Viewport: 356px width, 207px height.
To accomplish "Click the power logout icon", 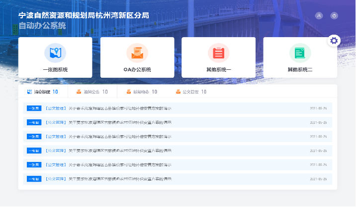I will click(334, 16).
